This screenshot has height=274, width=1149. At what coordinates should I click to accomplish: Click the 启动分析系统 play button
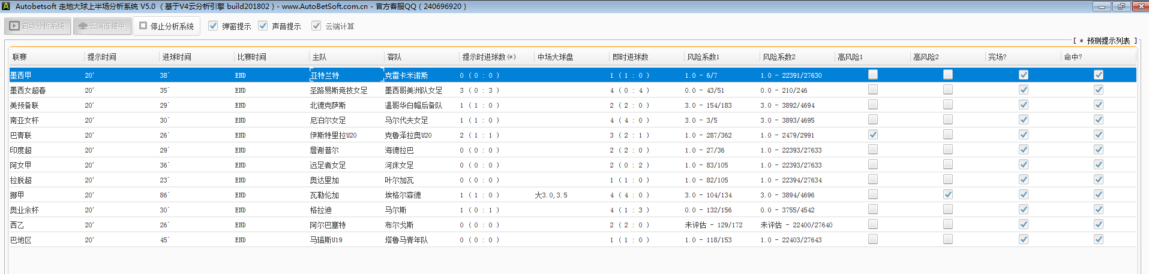[x=38, y=26]
